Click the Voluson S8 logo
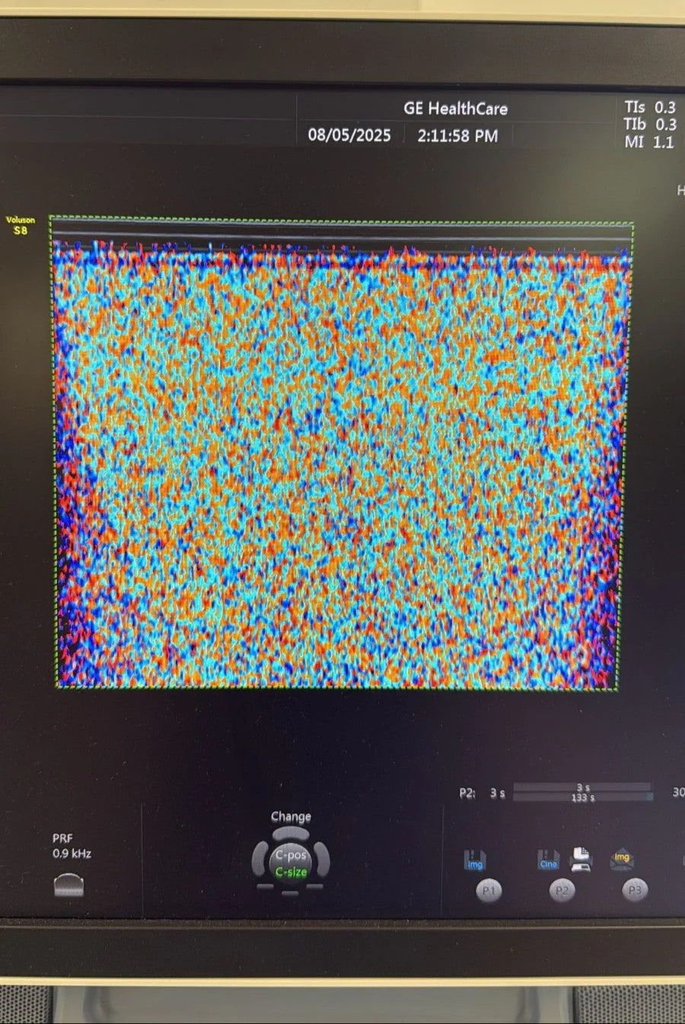This screenshot has height=1024, width=685. point(21,225)
